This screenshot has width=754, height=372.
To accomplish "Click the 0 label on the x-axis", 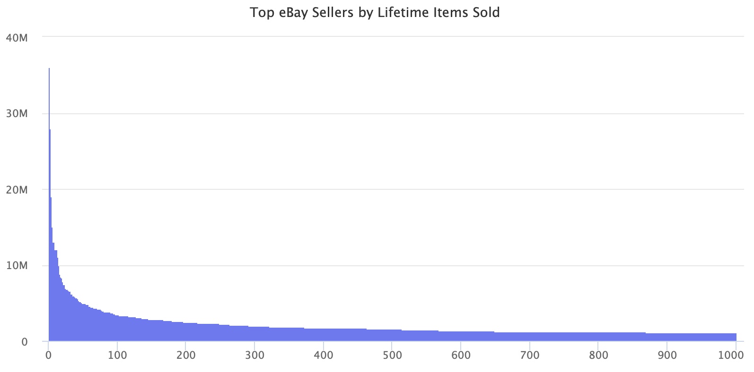I will [48, 355].
